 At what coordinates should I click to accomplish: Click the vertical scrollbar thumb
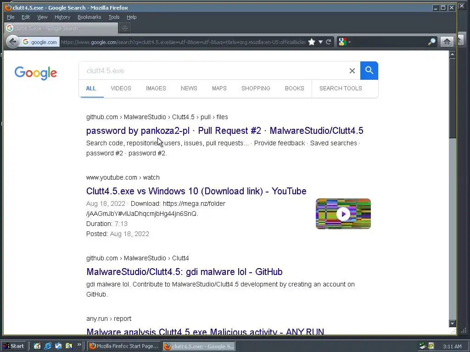452,98
